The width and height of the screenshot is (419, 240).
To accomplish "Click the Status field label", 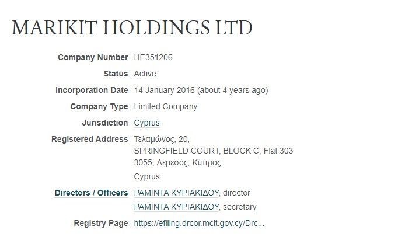I will tap(116, 74).
